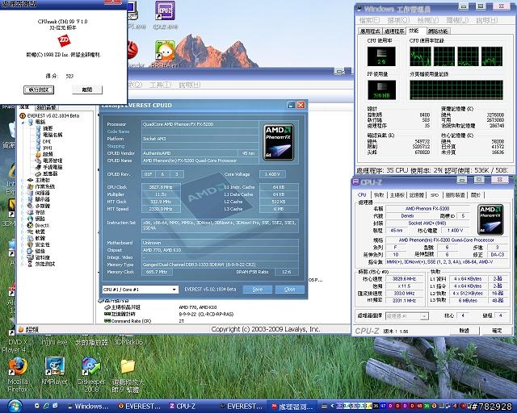Click the page file usage history graph

point(456,90)
